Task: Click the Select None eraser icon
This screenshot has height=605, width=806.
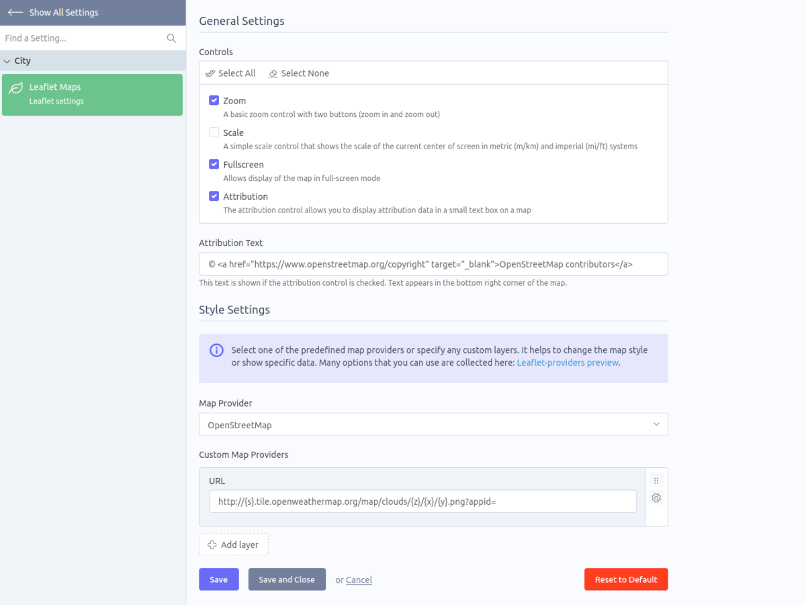Action: pyautogui.click(x=273, y=73)
